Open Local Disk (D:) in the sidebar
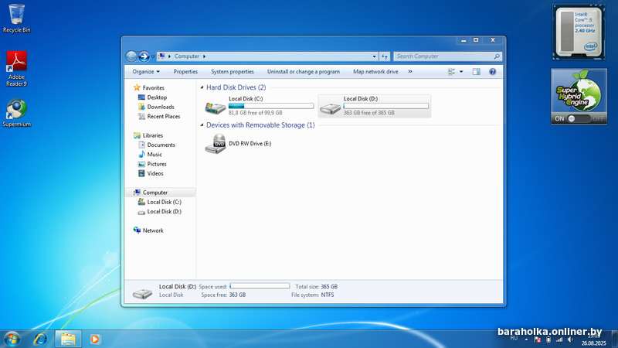618x348 pixels. (x=164, y=211)
